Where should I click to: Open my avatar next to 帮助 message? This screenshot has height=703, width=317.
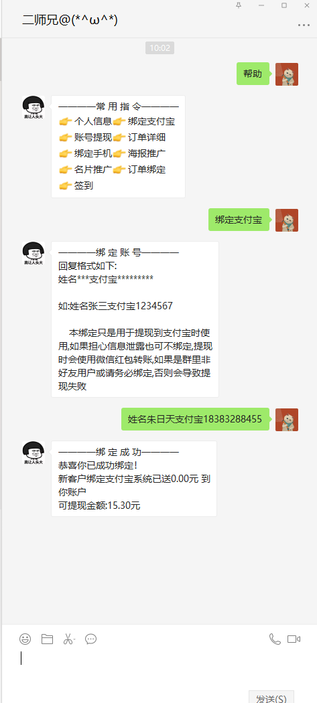pyautogui.click(x=287, y=74)
